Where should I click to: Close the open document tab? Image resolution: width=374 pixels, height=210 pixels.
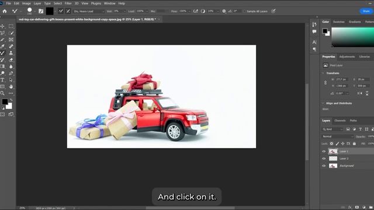[159, 19]
